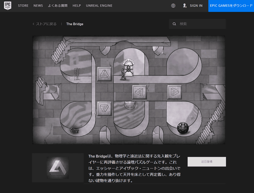Open the よくある質問 page

(58, 5)
